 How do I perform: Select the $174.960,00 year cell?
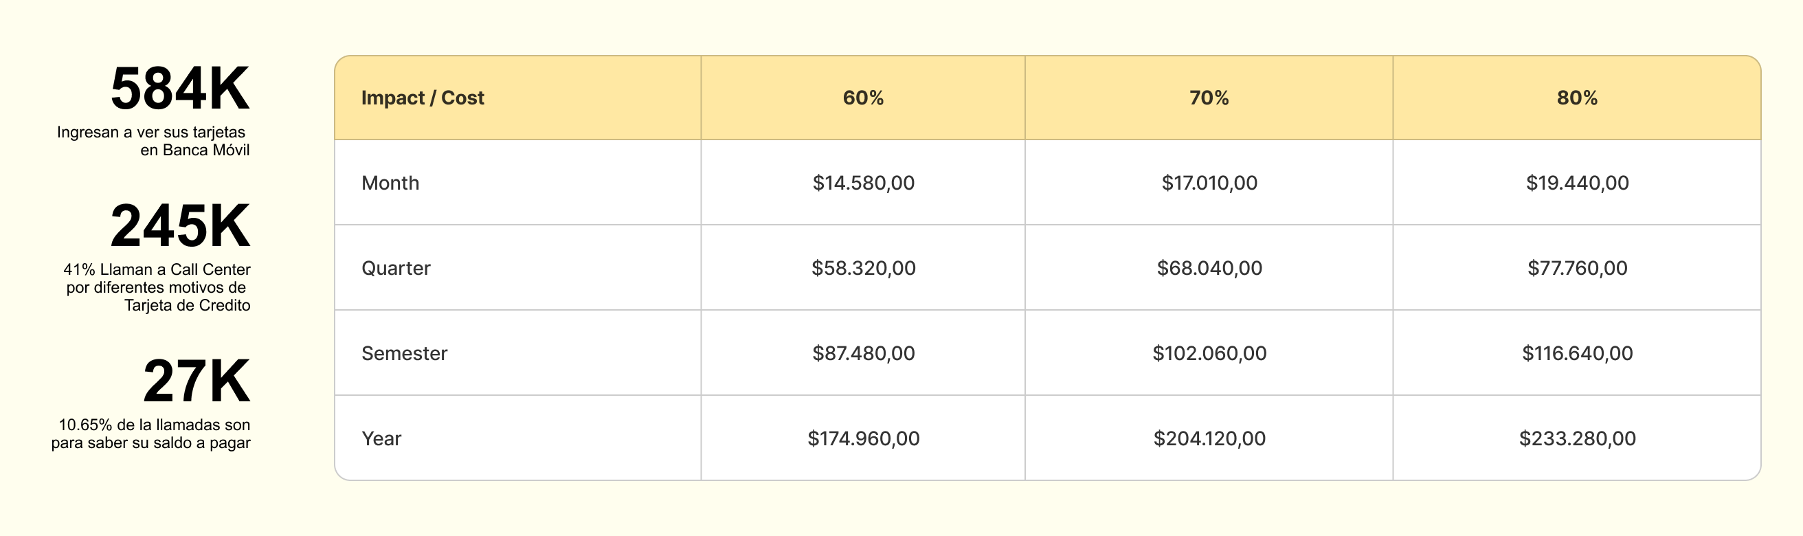pyautogui.click(x=863, y=438)
